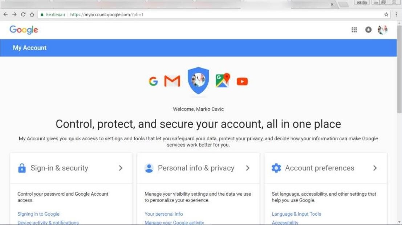This screenshot has height=225, width=402.
Task: Click the Sign-in & security lock icon
Action: click(x=21, y=168)
